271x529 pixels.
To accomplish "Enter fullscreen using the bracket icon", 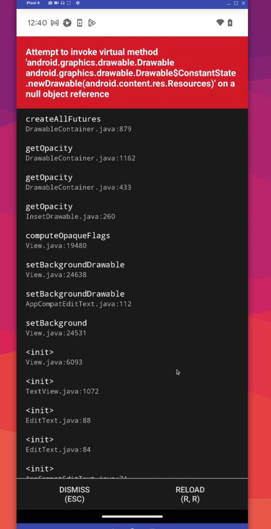I will pos(69,3).
